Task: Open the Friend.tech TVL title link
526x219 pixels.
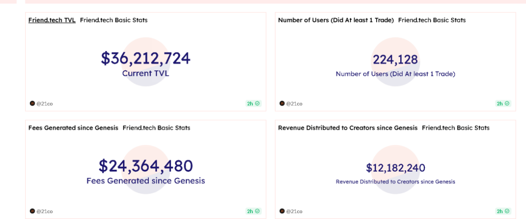Action: click(52, 20)
